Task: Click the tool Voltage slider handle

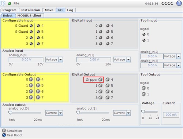Action: coord(143,111)
